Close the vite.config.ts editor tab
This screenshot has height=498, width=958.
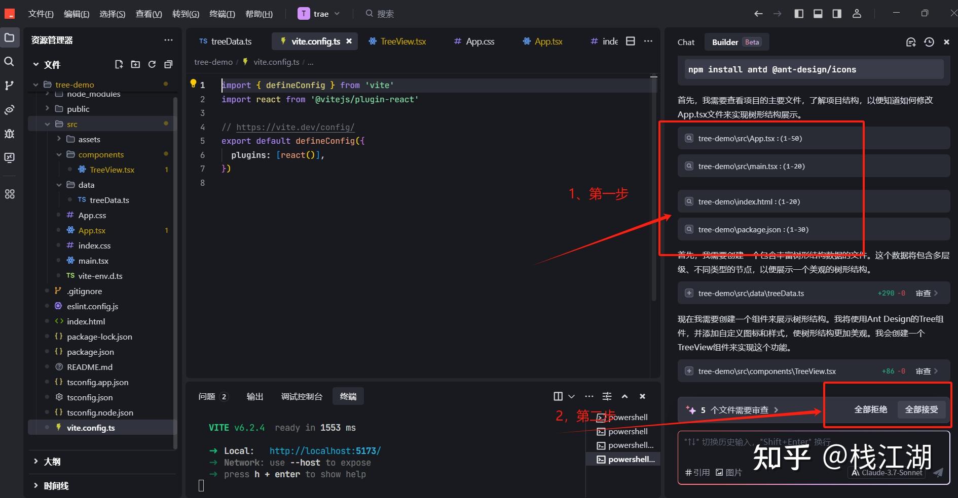coord(349,41)
